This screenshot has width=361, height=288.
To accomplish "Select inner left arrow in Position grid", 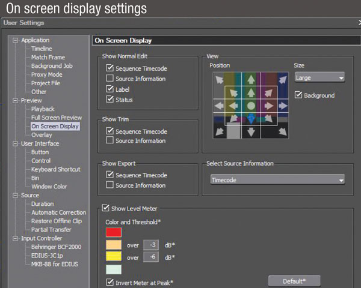I will [233, 106].
